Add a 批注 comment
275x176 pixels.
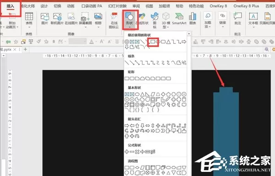[x=237, y=19]
